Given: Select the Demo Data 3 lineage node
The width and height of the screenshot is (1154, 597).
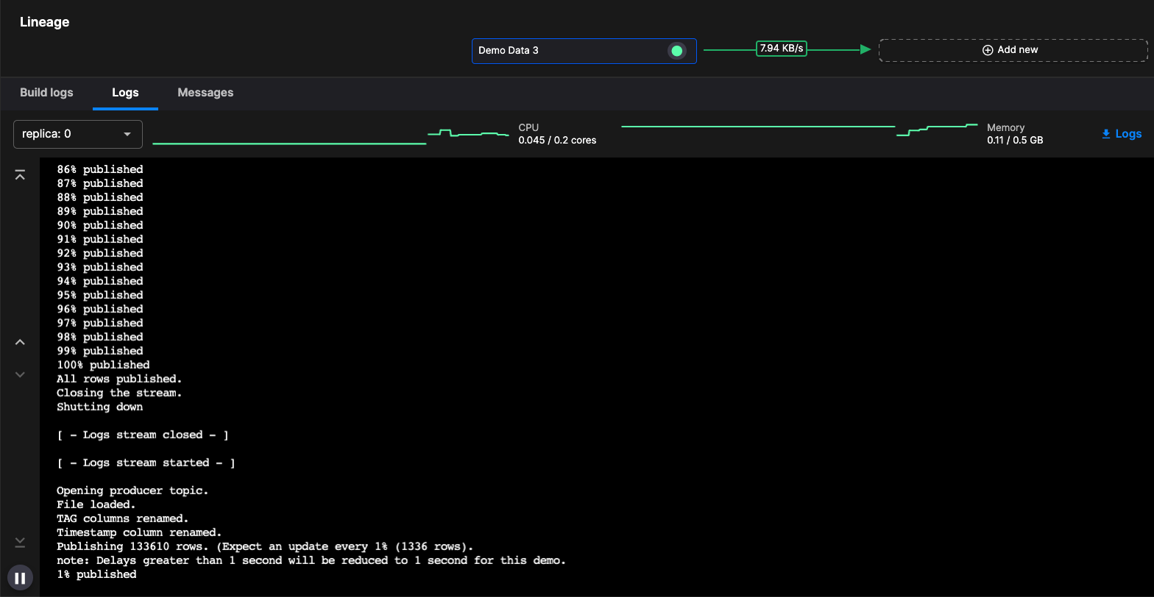Looking at the screenshot, I should (567, 51).
